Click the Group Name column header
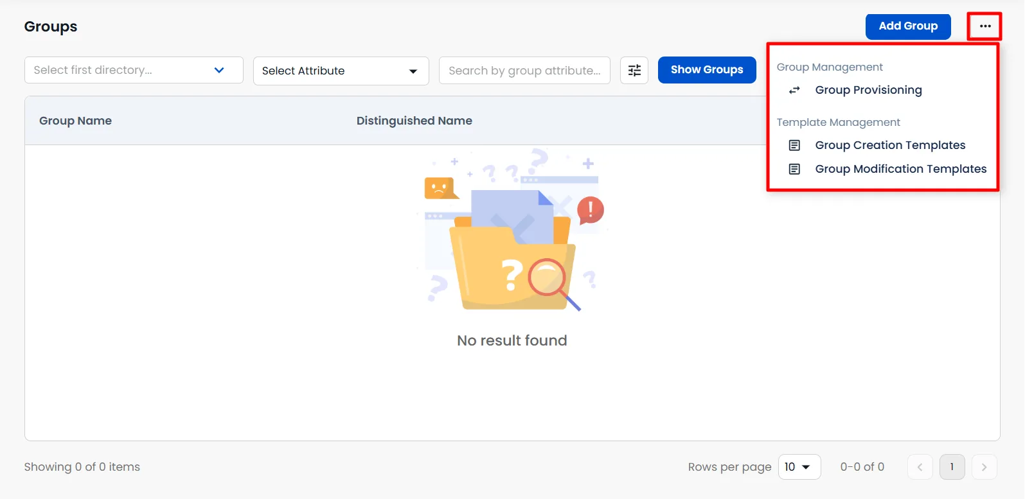The width and height of the screenshot is (1025, 499). (75, 121)
